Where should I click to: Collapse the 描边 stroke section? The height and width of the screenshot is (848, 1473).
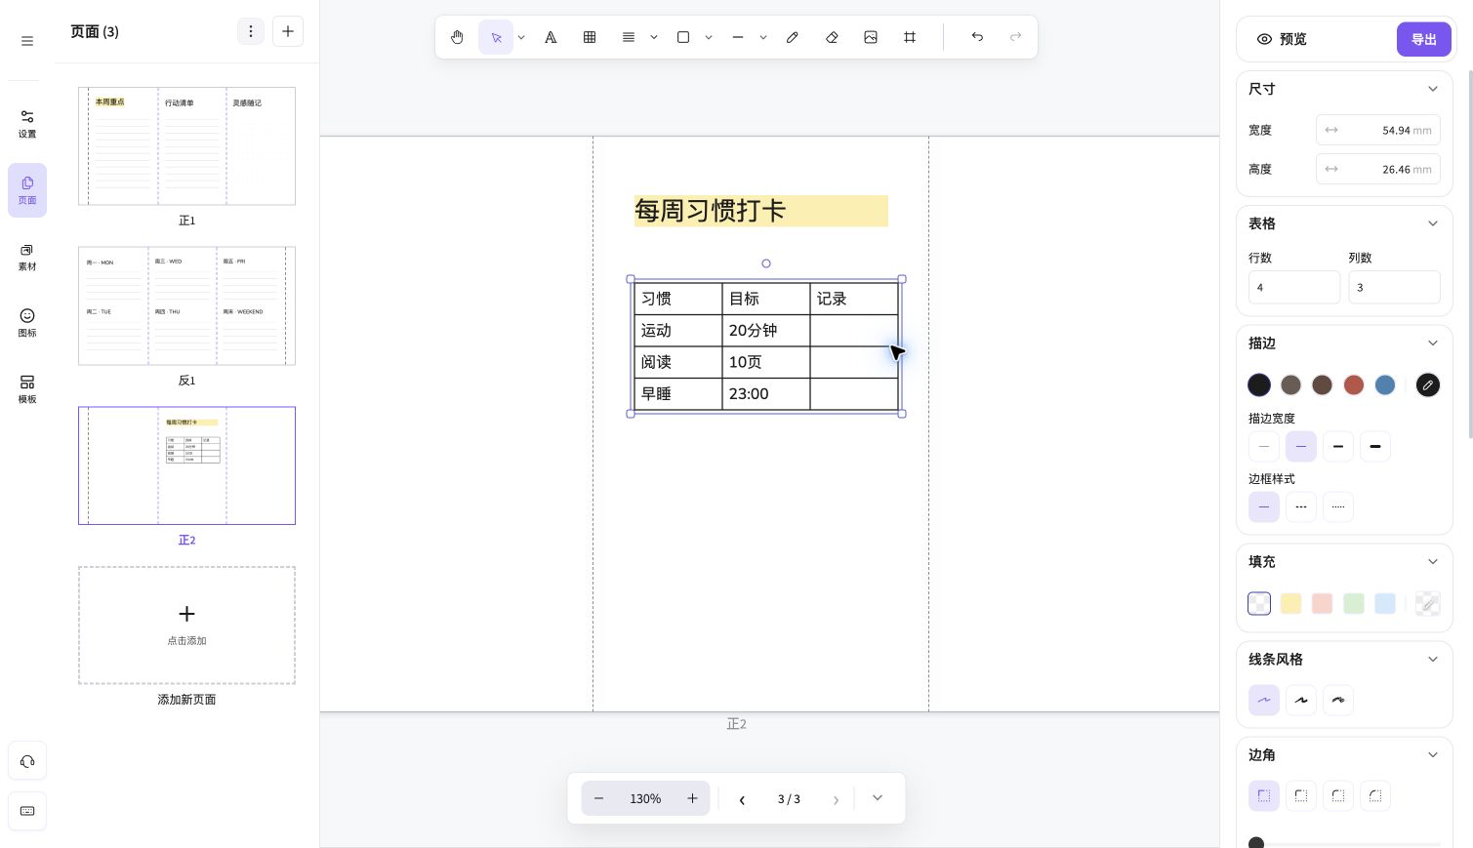pos(1433,343)
